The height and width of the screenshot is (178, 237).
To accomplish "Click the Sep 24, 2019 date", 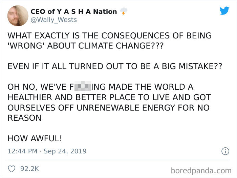I will (65, 151).
